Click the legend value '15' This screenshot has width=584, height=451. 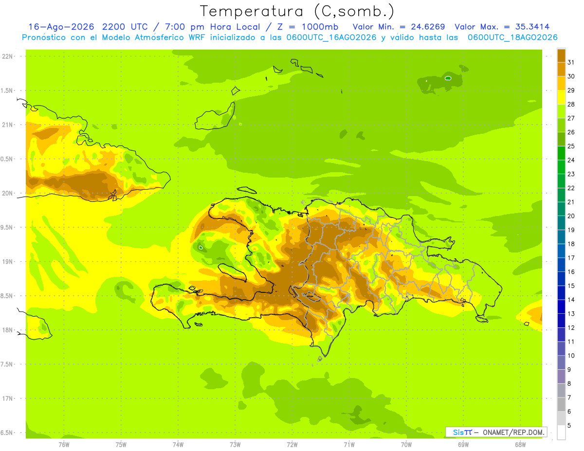click(571, 286)
